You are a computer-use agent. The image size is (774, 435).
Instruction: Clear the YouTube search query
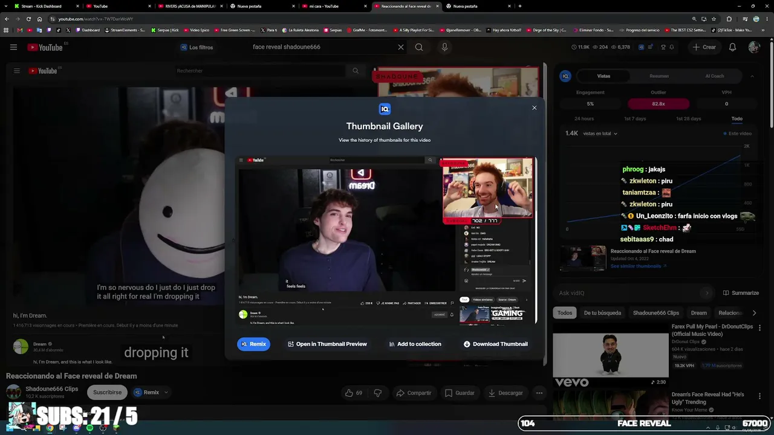coord(400,47)
